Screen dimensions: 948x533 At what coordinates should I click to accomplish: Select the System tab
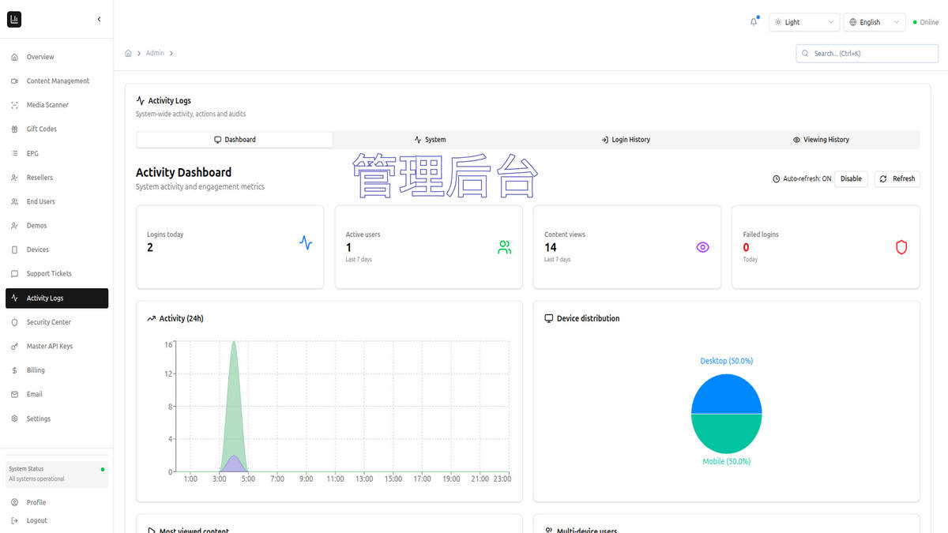(x=430, y=140)
